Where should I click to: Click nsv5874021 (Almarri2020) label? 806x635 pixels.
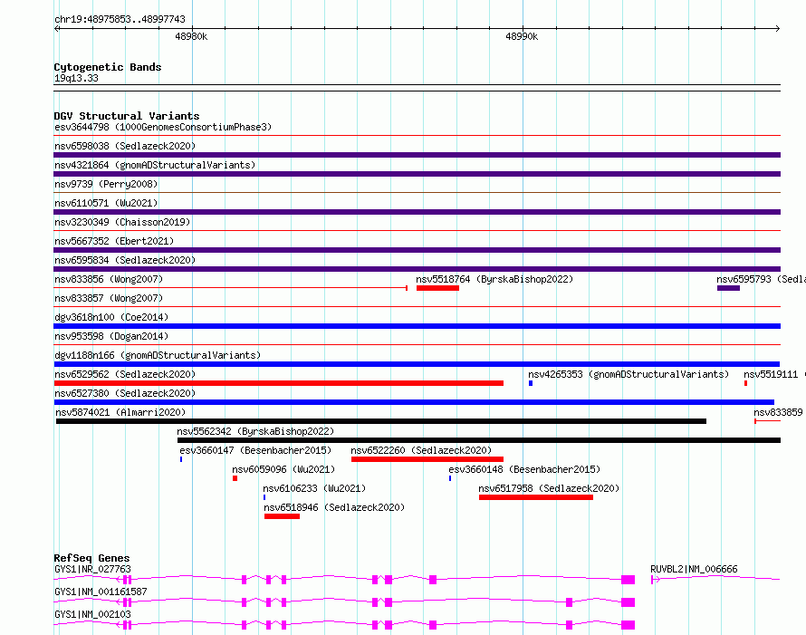click(120, 412)
